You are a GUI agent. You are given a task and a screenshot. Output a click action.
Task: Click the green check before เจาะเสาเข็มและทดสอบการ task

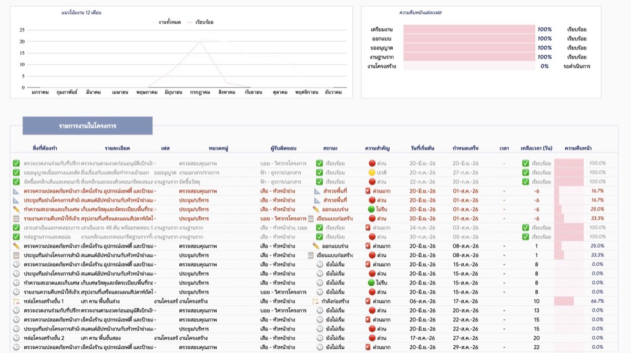pyautogui.click(x=16, y=228)
